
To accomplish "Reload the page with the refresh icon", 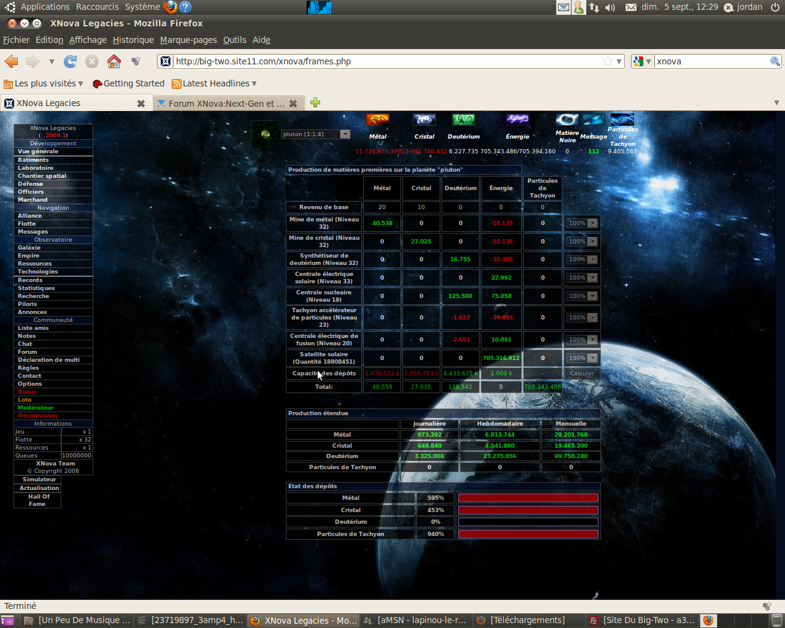I will tap(71, 61).
